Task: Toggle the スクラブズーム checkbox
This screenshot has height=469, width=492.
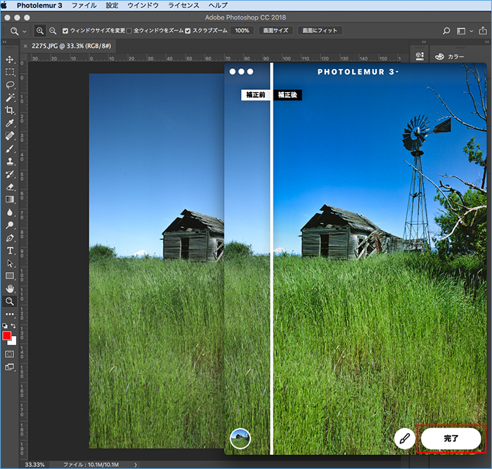Action: pos(188,31)
